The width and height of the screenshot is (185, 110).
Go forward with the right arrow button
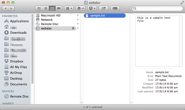(x=11, y=8)
